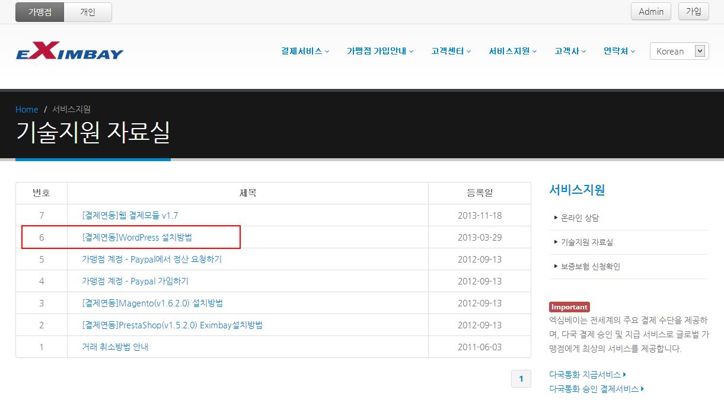
Task: Open the Home breadcrumb link
Action: [x=26, y=109]
